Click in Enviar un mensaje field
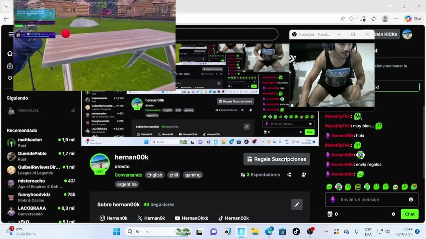 click(372, 199)
